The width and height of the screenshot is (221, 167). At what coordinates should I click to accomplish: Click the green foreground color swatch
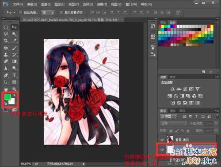(x=7, y=97)
